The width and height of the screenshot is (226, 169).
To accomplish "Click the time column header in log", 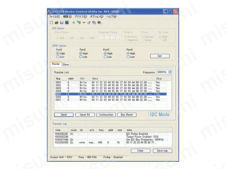I will (x=61, y=130).
